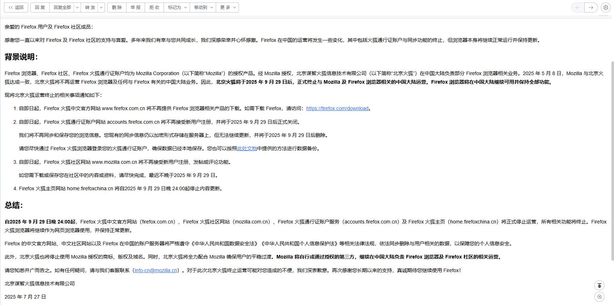Viewport: 614px width, 305px height.
Task: Reply to this email with 回复
Action: (40, 8)
